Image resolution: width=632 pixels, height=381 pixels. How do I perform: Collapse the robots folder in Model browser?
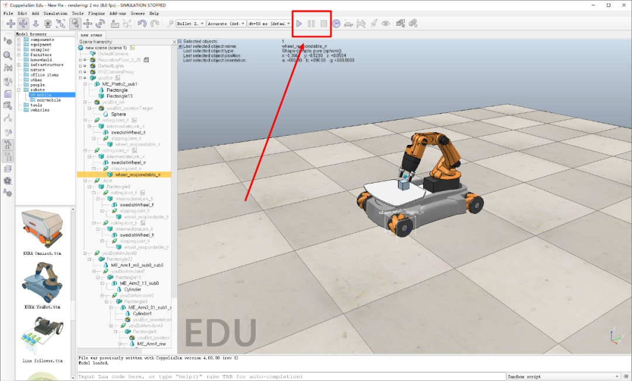[x=19, y=90]
